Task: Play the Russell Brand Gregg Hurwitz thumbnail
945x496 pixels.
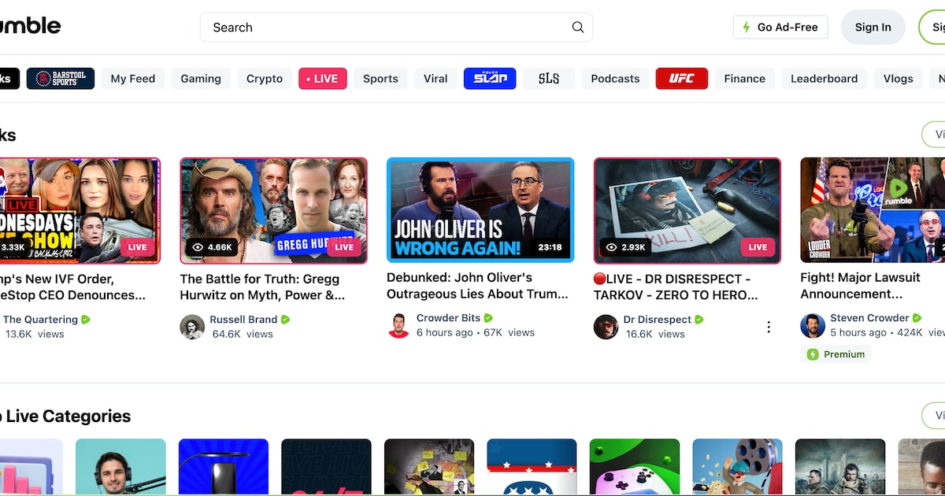Action: (x=274, y=210)
